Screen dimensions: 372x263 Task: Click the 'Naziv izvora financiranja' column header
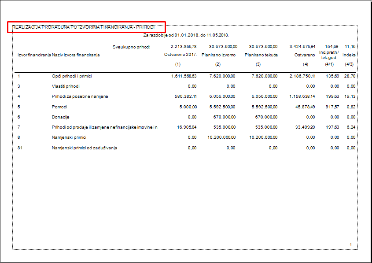point(76,55)
